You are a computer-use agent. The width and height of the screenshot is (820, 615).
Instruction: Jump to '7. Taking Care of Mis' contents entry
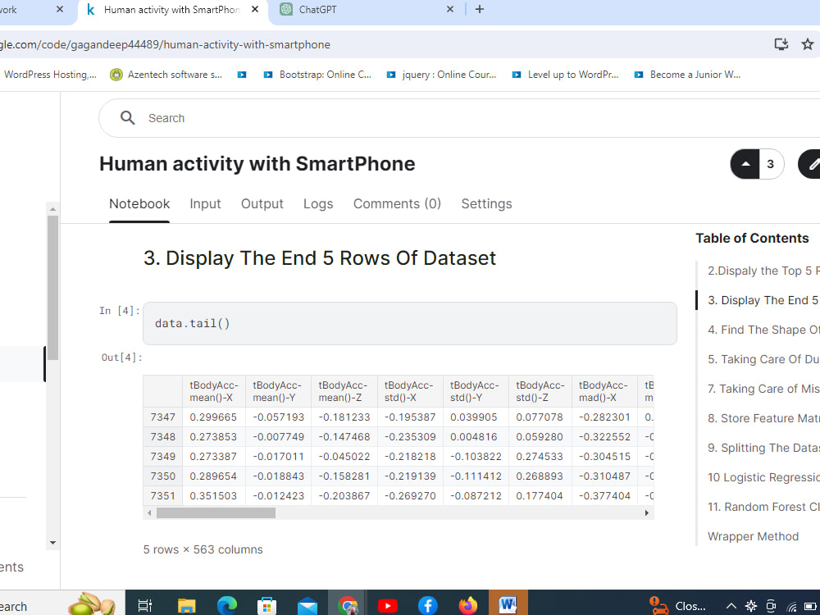click(x=763, y=389)
